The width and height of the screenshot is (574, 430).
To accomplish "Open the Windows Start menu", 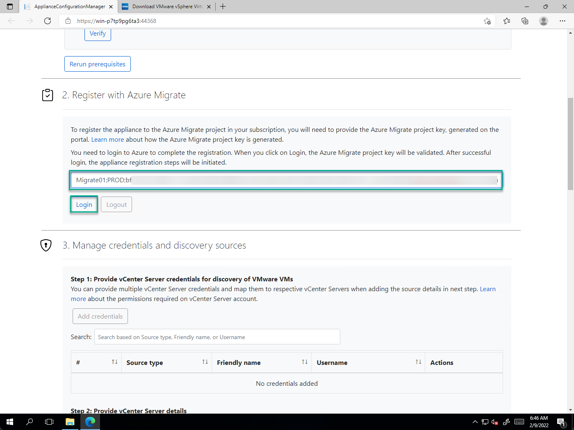I will coord(10,422).
